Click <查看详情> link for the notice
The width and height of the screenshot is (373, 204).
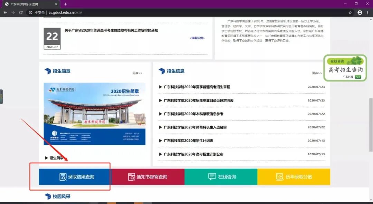[197, 38]
